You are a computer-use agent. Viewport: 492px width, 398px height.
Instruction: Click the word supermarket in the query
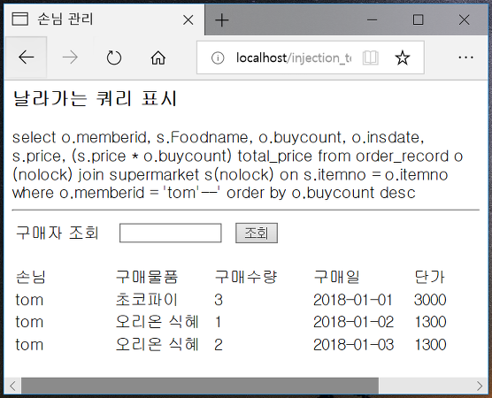(154, 175)
